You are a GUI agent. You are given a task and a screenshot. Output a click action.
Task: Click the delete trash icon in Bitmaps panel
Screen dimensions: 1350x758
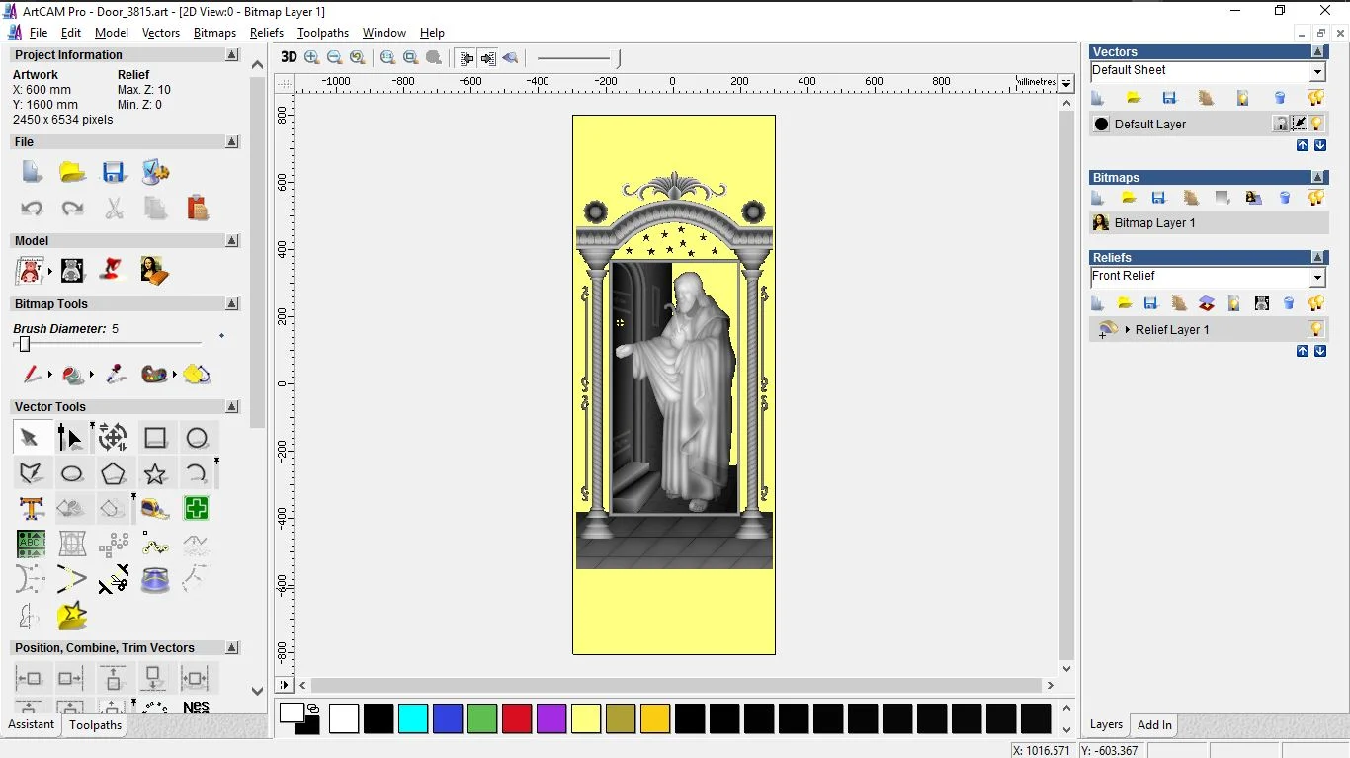tap(1285, 197)
